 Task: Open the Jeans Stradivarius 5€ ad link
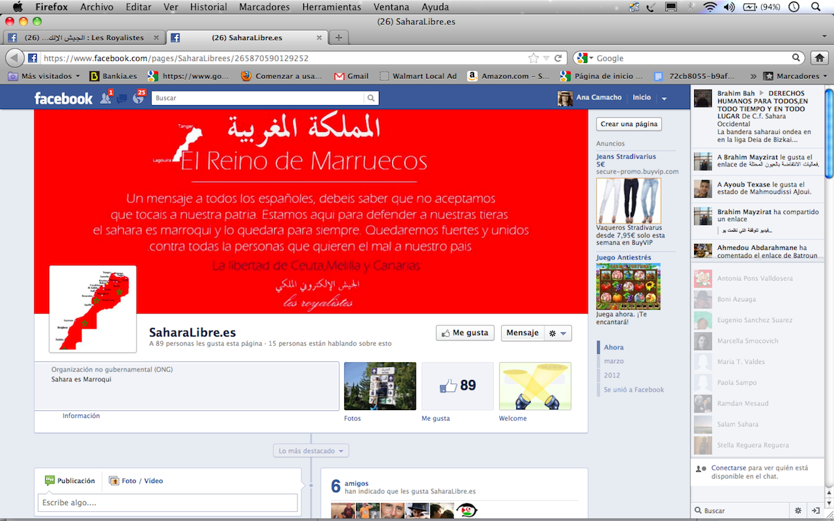click(626, 160)
